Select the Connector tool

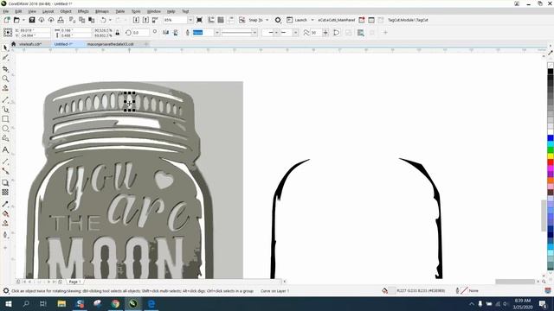click(x=5, y=171)
